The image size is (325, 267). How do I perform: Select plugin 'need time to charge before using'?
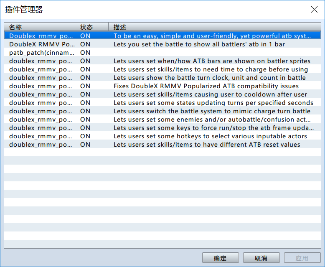162,69
